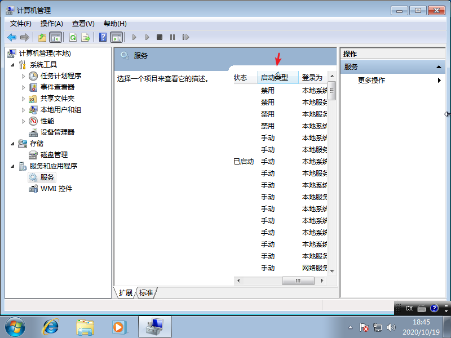Collapse the 系统工具 tree node
This screenshot has width=451, height=338.
pos(12,64)
